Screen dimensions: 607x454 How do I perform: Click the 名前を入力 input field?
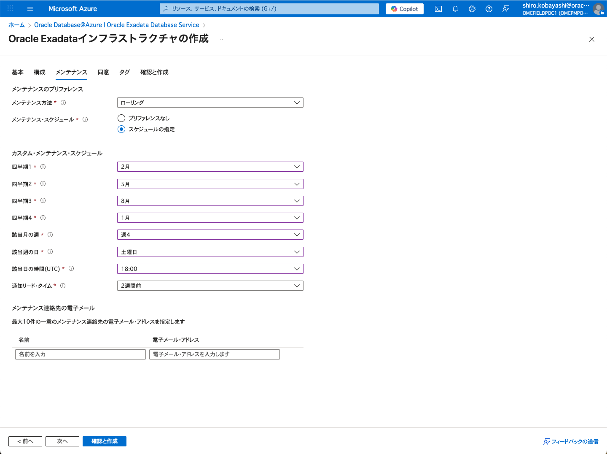pyautogui.click(x=80, y=354)
